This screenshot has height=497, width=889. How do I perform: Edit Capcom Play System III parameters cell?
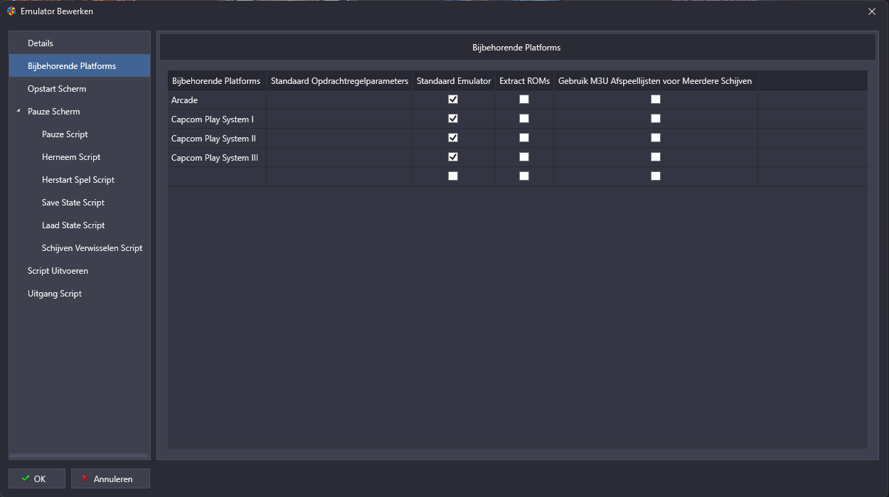coord(339,158)
